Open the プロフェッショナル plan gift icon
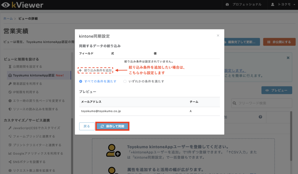Screen dimensions: 298x174 (227, 4)
